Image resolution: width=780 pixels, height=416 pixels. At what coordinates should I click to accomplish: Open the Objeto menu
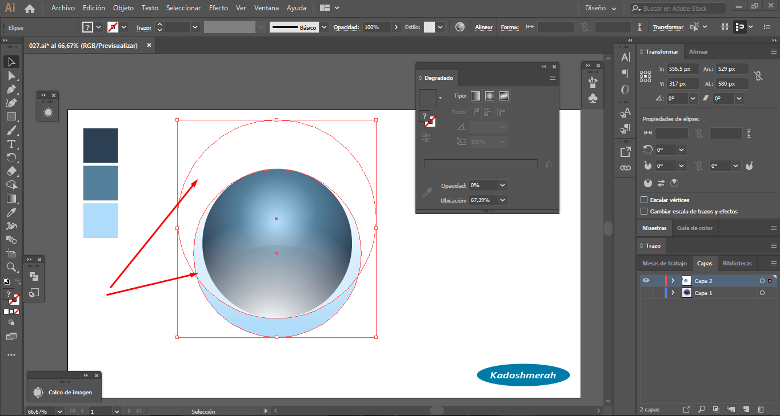(123, 8)
